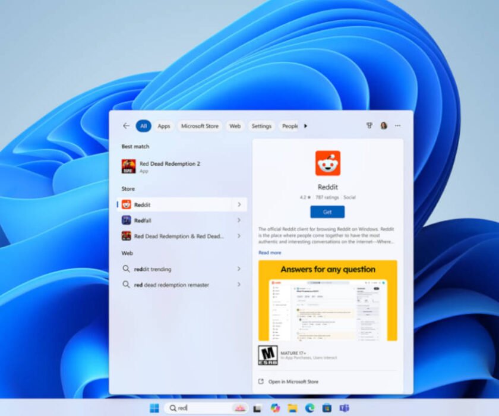This screenshot has width=499, height=416.
Task: Expand the Red Dead bundle chevron
Action: point(239,236)
